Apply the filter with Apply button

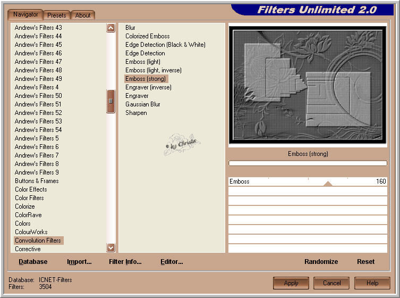pos(291,283)
